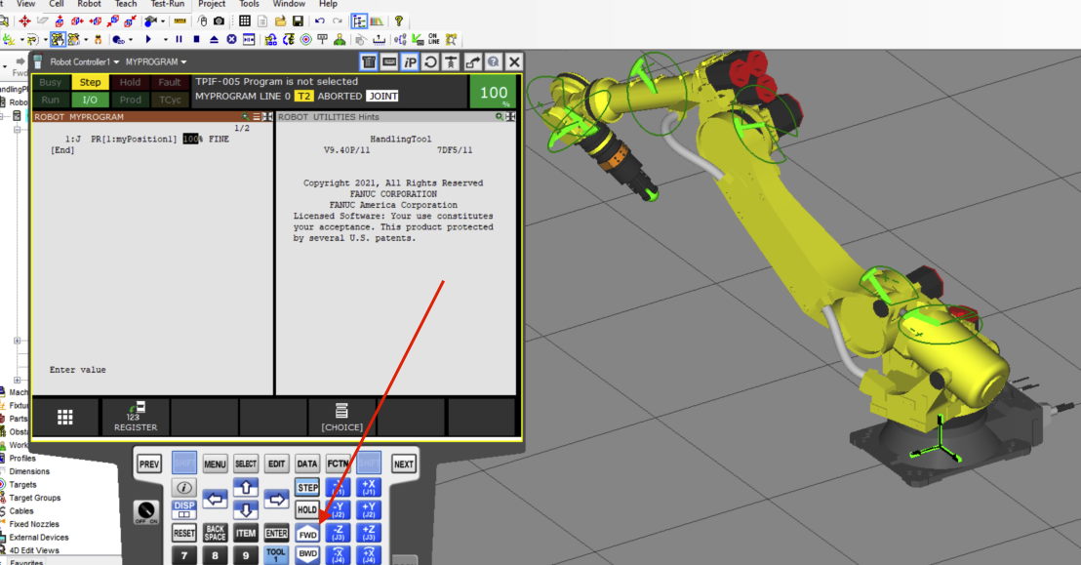Click the stop toolbar icon
This screenshot has width=1081, height=565.
pyautogui.click(x=196, y=40)
